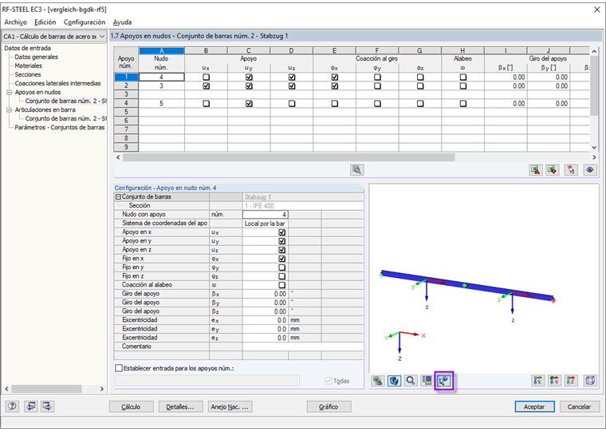
Task: Click the Excentricidad ex value 0.0
Action: tap(265, 320)
